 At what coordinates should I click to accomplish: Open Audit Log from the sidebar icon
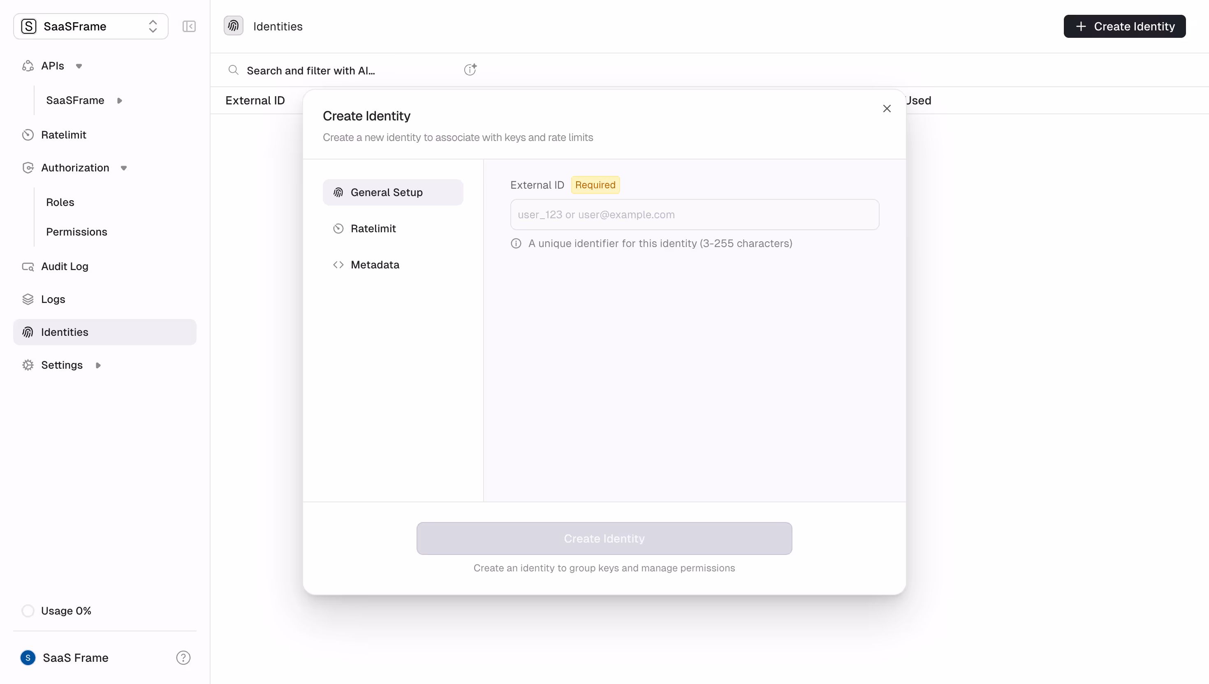coord(28,266)
